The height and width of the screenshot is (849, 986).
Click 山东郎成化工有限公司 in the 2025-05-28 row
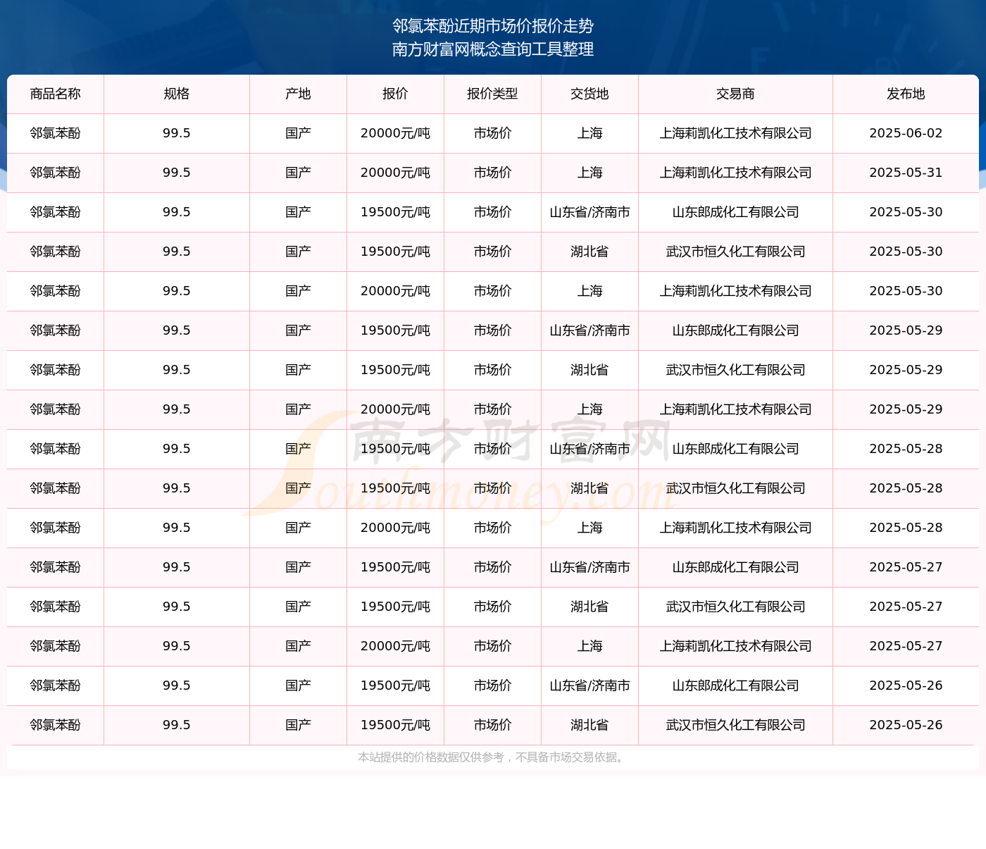coord(736,449)
